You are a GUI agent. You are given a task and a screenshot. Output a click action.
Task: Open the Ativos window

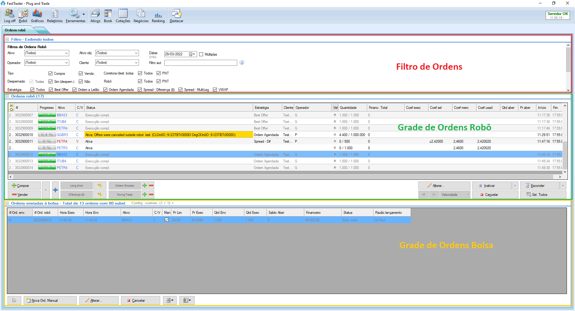click(x=95, y=16)
